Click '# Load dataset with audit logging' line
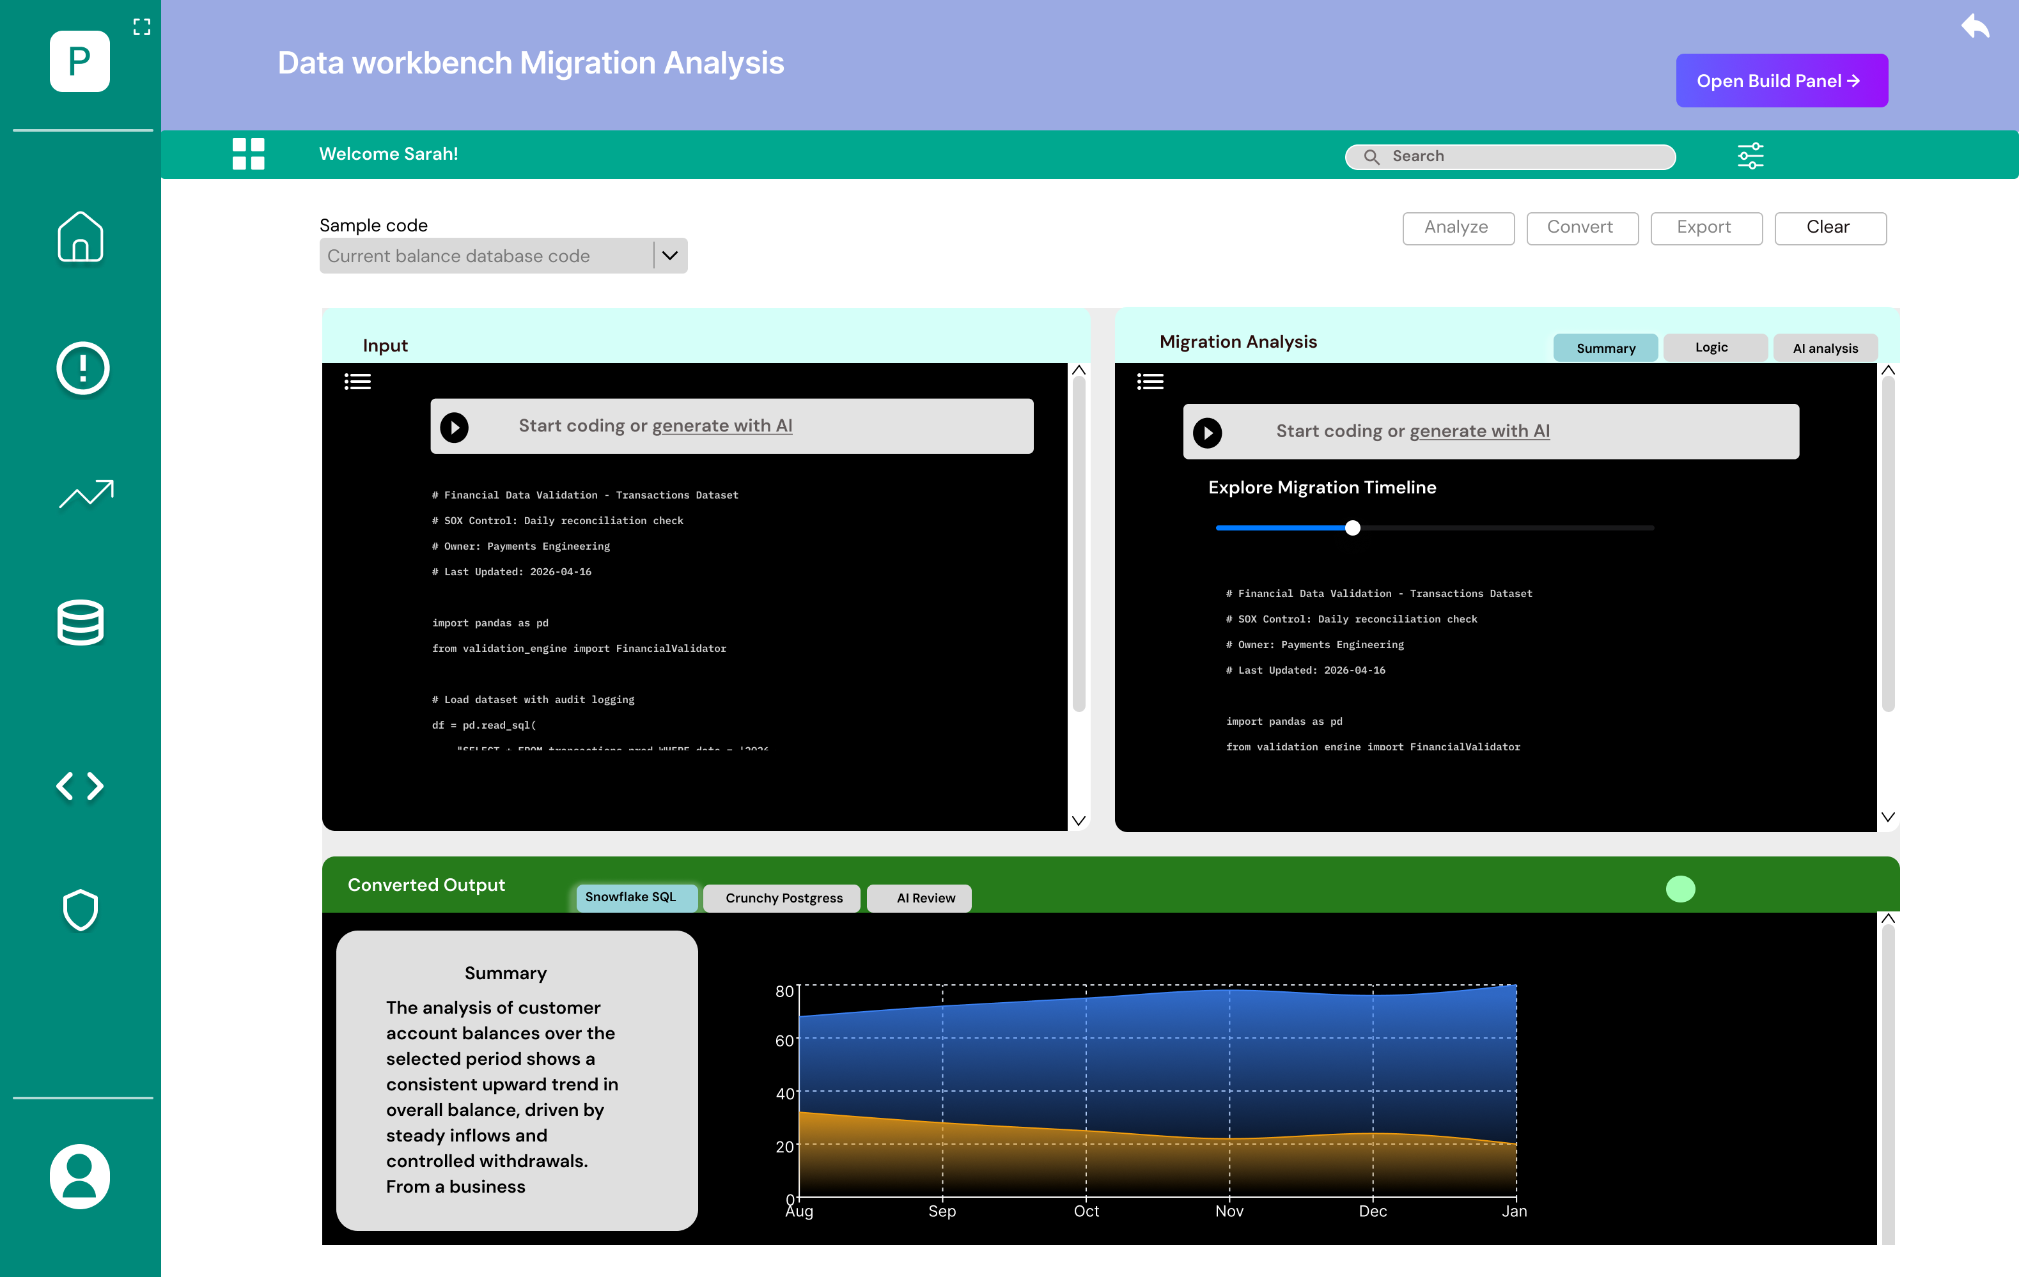 click(x=533, y=699)
